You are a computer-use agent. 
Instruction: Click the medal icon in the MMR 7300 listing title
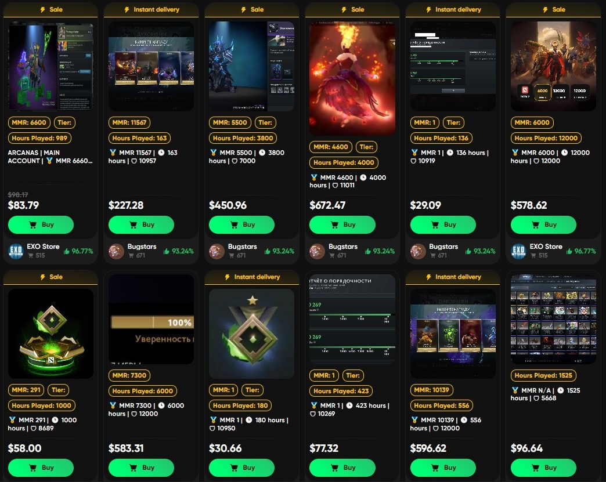113,405
